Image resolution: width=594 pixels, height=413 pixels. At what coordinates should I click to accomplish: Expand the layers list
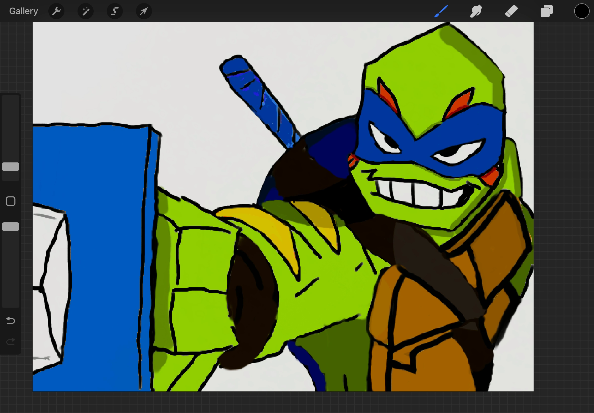546,11
